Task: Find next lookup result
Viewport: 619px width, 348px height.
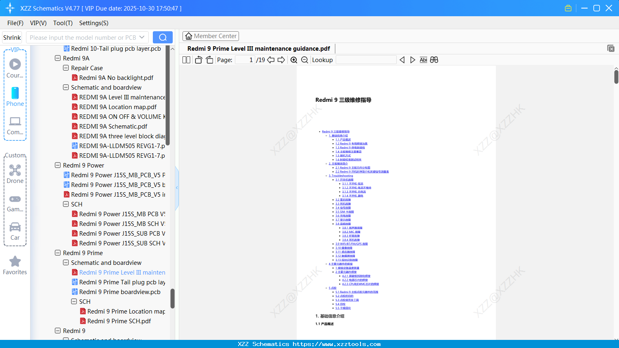Action: point(413,60)
